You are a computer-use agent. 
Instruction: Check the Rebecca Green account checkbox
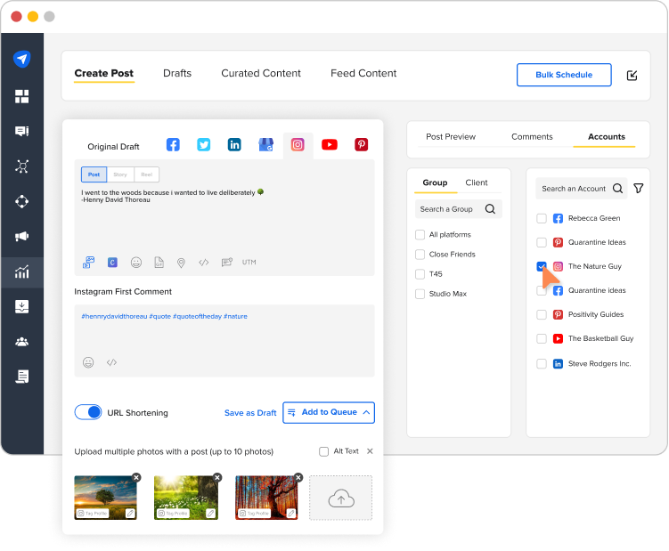pos(542,218)
